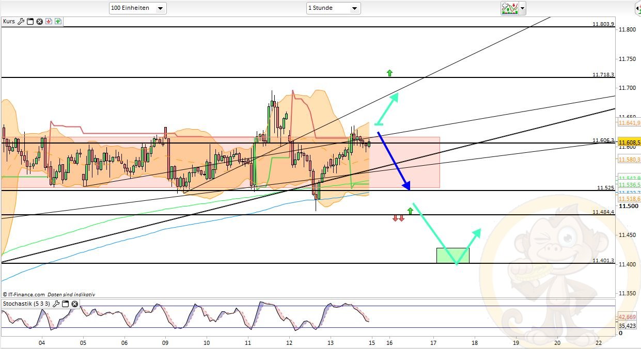Click red down-arrow icon in Kurs toolbar
This screenshot has height=349, width=641.
[49, 22]
